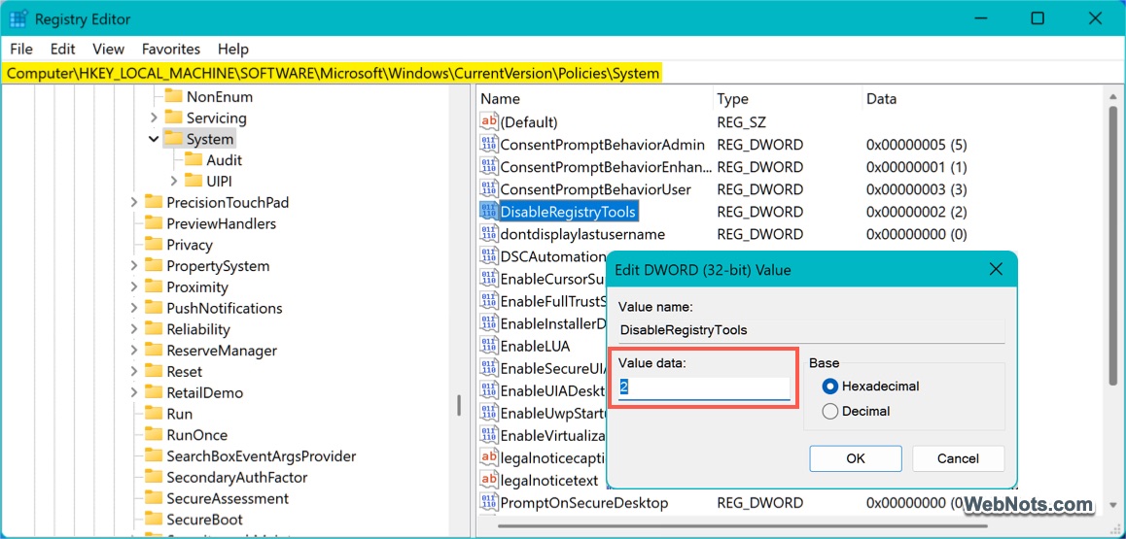The height and width of the screenshot is (539, 1126).
Task: Collapse the System key in the tree
Action: coord(154,140)
